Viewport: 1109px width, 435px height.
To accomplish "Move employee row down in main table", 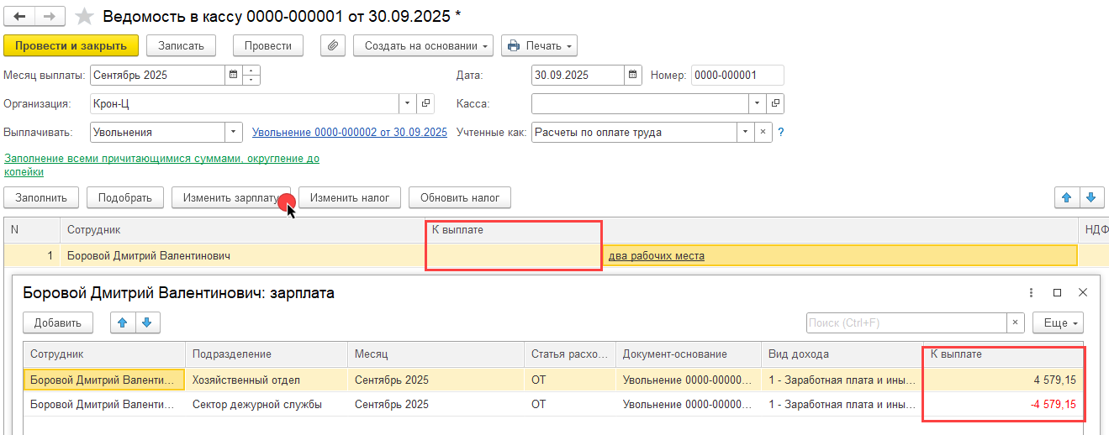I will click(1091, 197).
